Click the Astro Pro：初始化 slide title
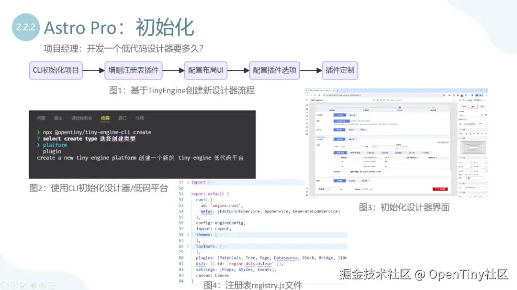 click(x=119, y=27)
